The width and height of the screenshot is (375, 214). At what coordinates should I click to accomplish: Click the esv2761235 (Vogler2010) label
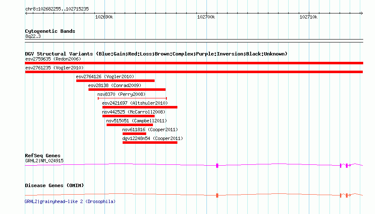pos(54,68)
